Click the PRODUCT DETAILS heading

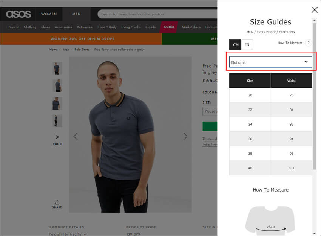click(x=67, y=227)
